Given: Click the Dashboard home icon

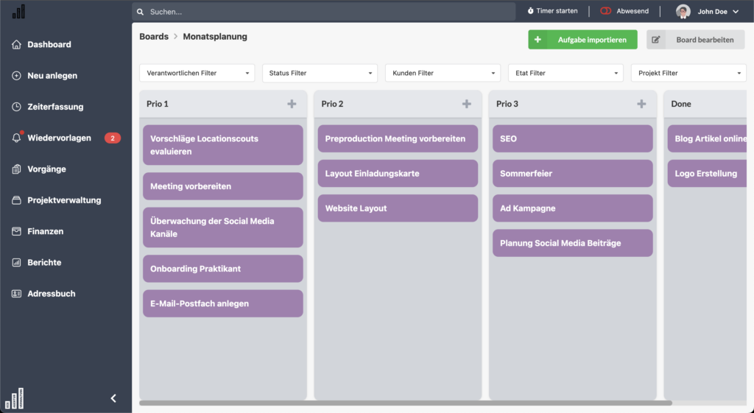Looking at the screenshot, I should pyautogui.click(x=17, y=44).
